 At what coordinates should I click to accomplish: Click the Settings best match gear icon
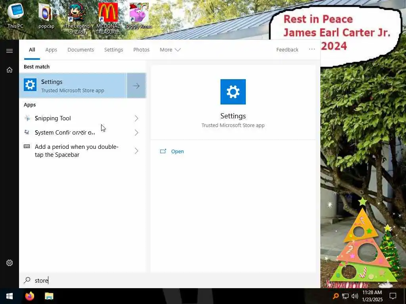point(30,85)
